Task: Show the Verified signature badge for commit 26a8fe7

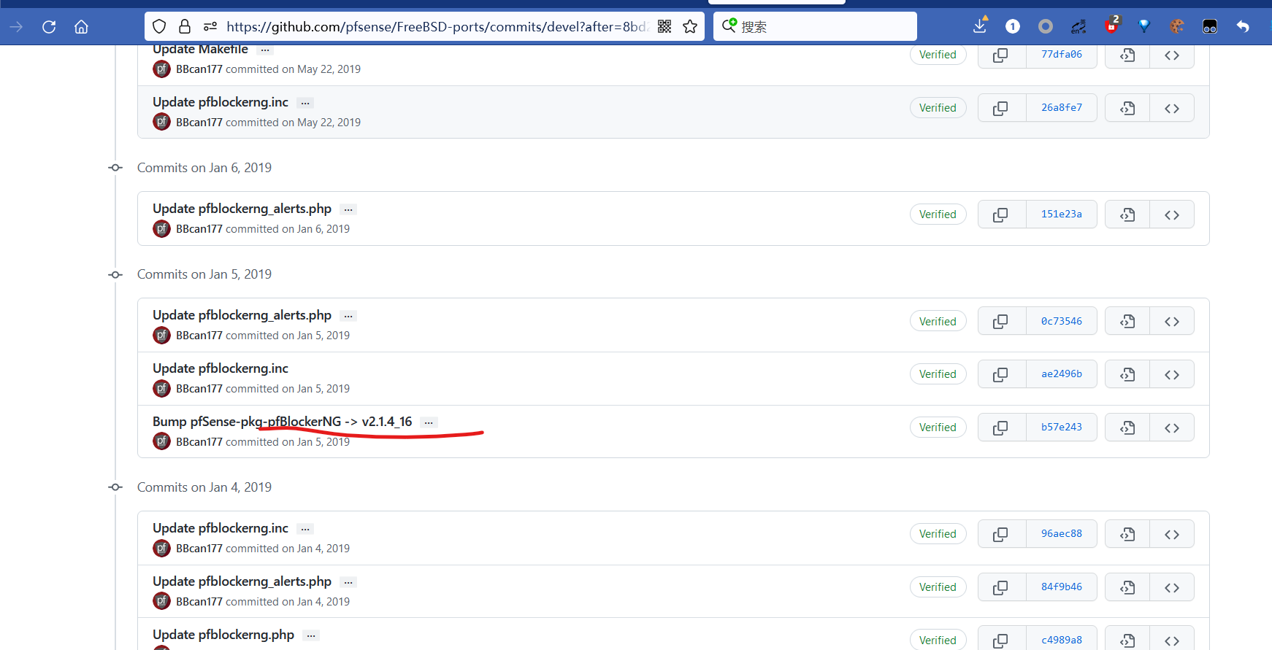Action: coord(938,108)
